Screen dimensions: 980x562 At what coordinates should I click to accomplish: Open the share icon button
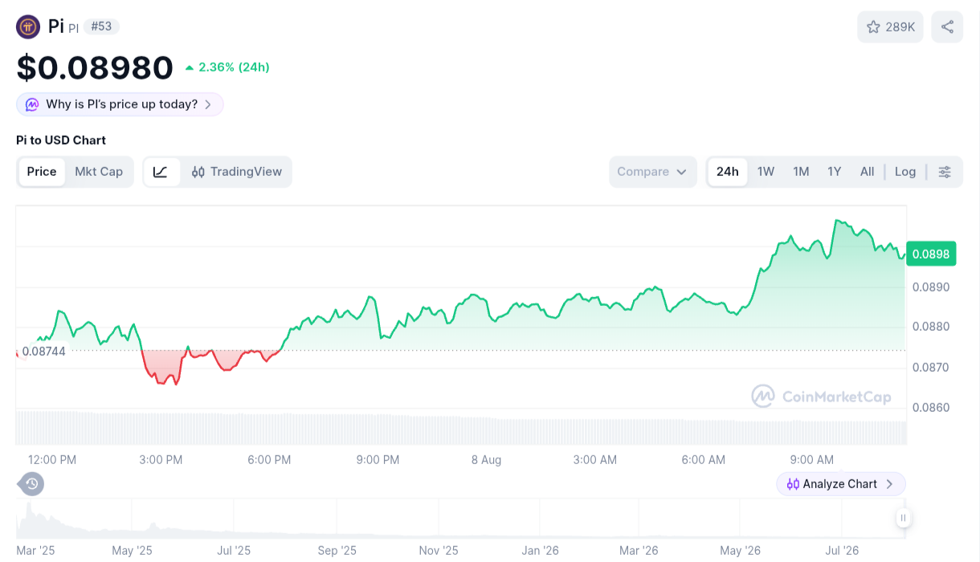click(x=947, y=27)
